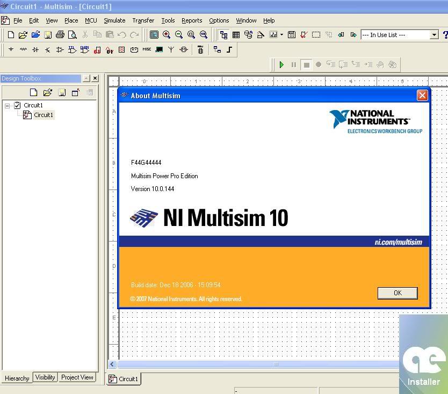Click the Help question mark icon
This screenshot has height=394, width=448.
(x=445, y=35)
